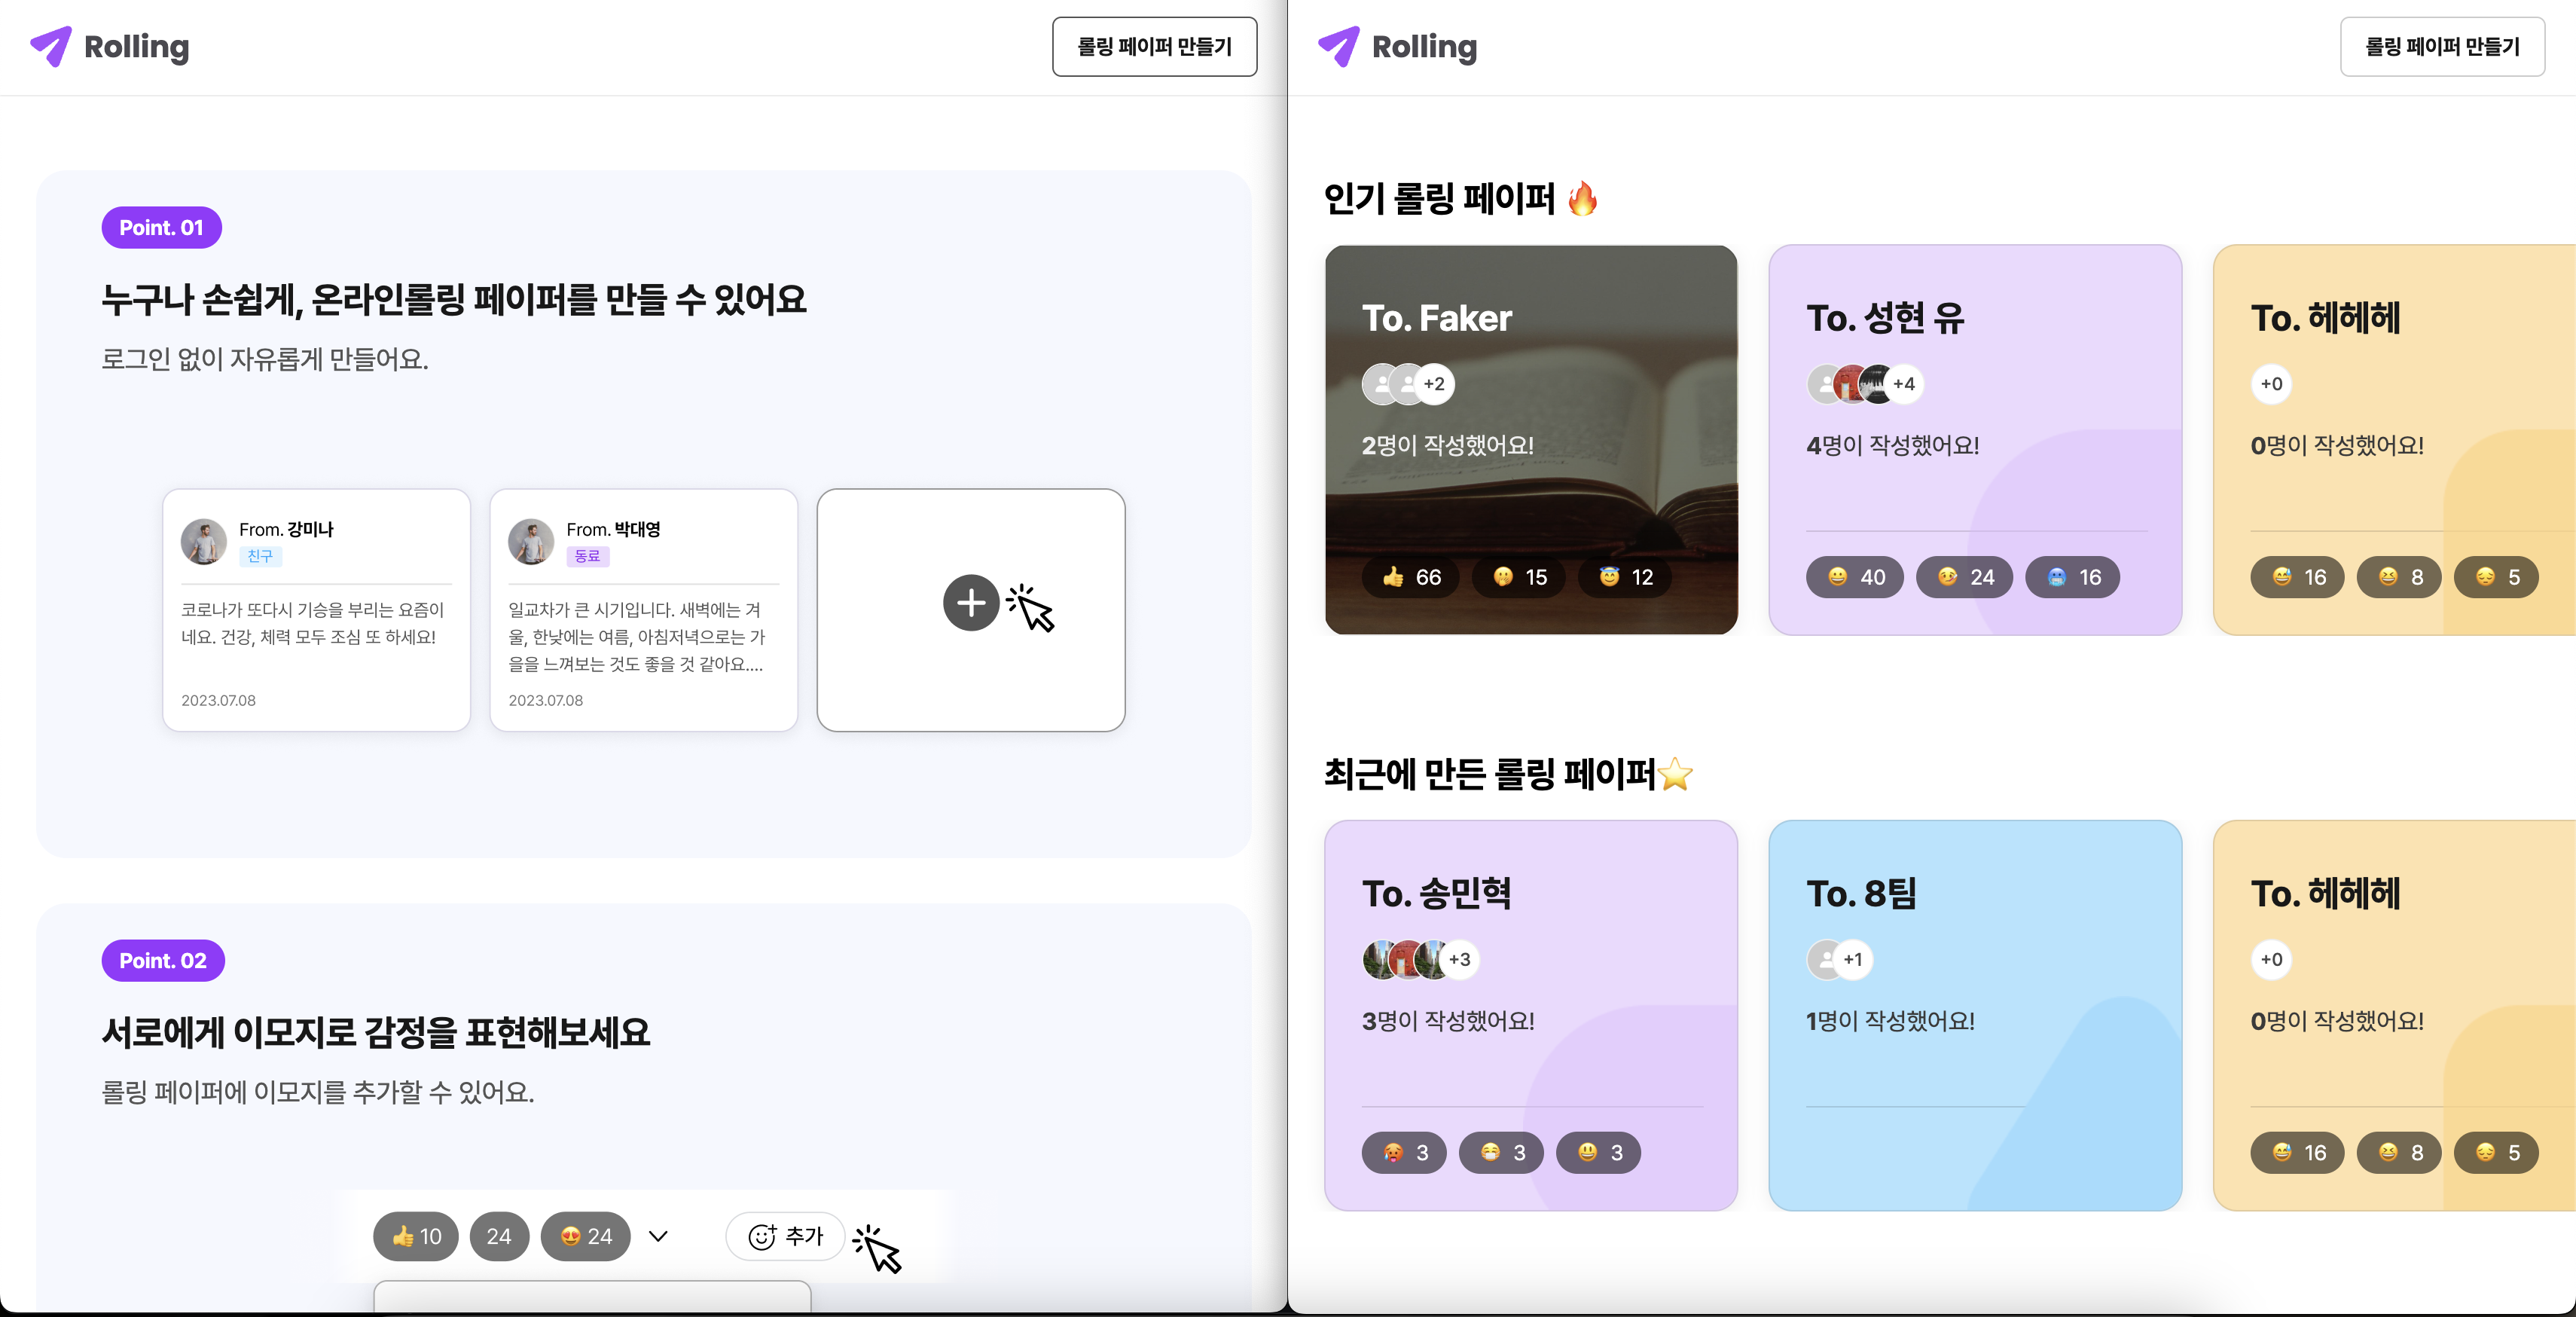The height and width of the screenshot is (1317, 2576).
Task: Click the thumbs-up 66 badge on the Faker card
Action: 1411,577
